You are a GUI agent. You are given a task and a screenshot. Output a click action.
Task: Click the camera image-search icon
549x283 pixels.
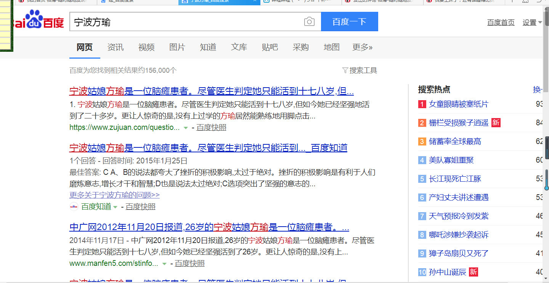point(309,22)
